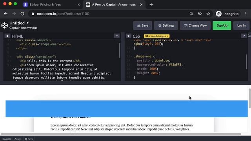Edit the pen title pencil icon
This screenshot has height=141, width=251.
click(x=27, y=23)
